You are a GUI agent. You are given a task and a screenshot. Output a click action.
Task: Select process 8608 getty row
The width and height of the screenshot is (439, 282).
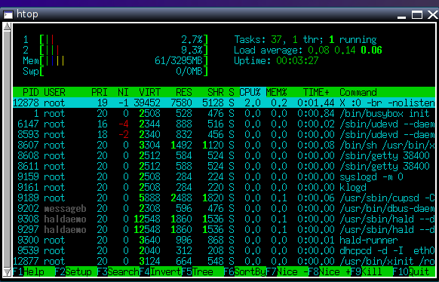point(224,155)
